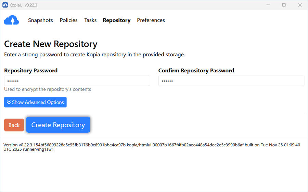The image size is (308, 192).
Task: Click the Create New Repository heading
Action: (51, 44)
